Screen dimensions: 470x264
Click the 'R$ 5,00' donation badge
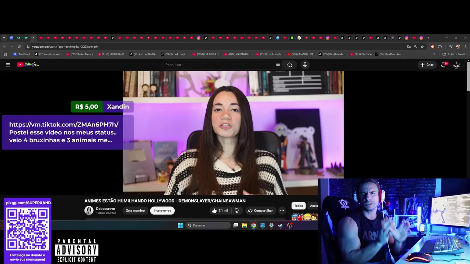(87, 107)
